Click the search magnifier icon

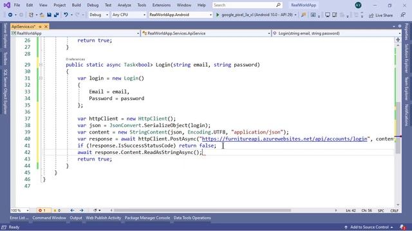[x=278, y=5]
